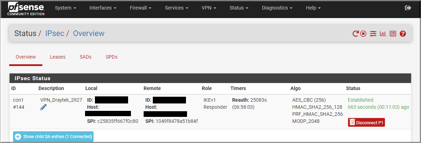Open related log entries list icon
The image size is (421, 143).
(393, 34)
